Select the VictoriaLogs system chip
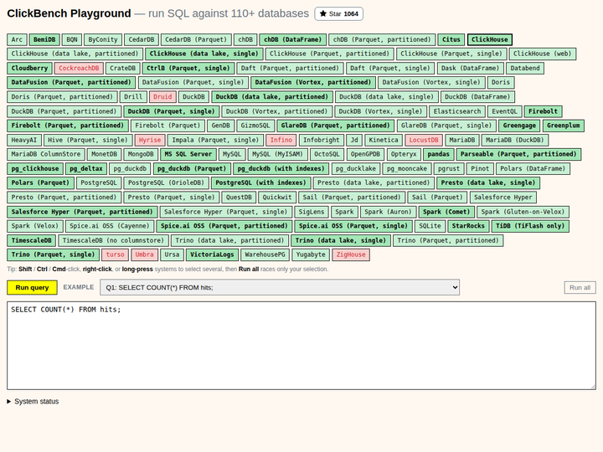This screenshot has height=452, width=603. [212, 254]
